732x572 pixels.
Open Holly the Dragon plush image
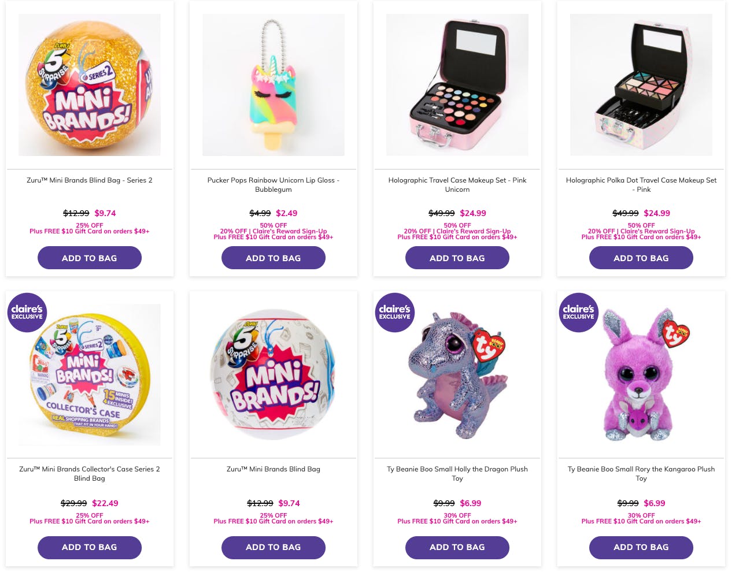click(x=457, y=375)
